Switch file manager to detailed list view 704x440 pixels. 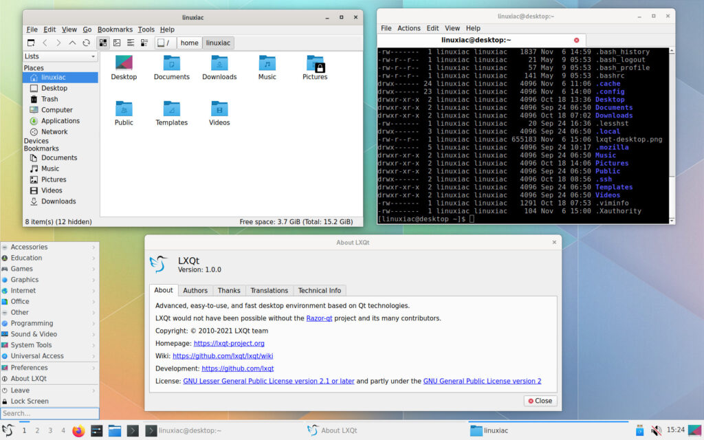click(144, 43)
